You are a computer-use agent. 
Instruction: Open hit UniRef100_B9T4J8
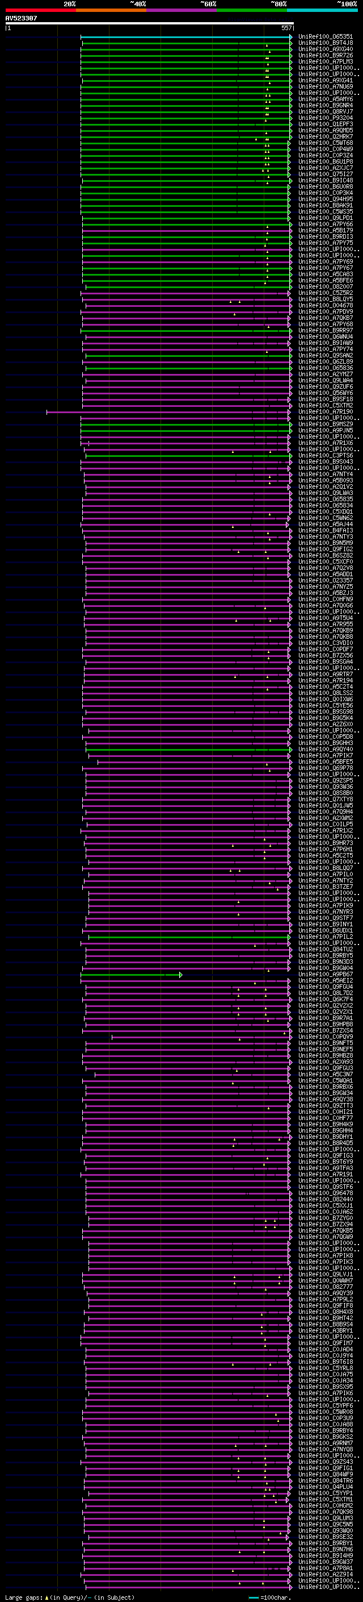coord(326,43)
